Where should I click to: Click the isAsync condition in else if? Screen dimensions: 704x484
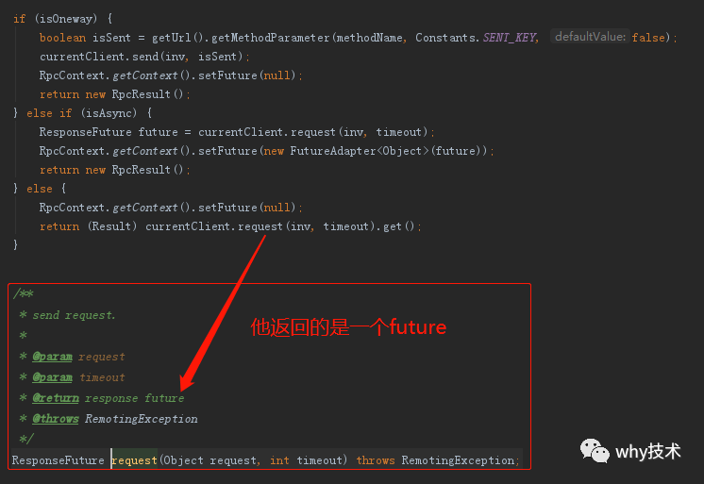click(109, 113)
